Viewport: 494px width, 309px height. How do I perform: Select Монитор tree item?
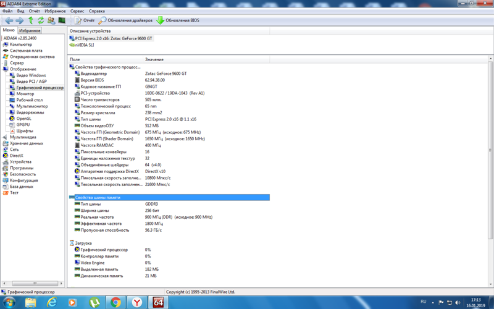[x=25, y=94]
